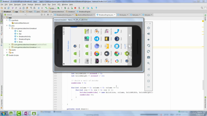Viewport: 207px width, 116px height.
Task: Click the emulator Back triangle button
Action: point(148,69)
